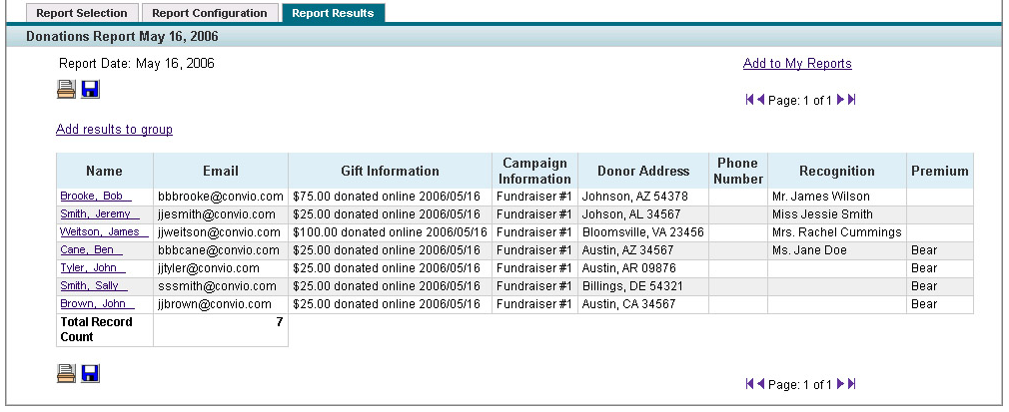Jump to last page in bottom pager
Image resolution: width=1009 pixels, height=412 pixels.
[x=852, y=384]
